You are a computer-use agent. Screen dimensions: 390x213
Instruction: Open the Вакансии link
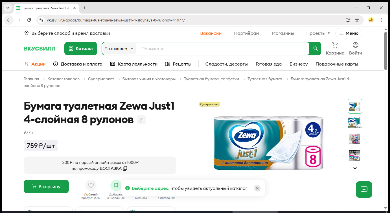211,33
